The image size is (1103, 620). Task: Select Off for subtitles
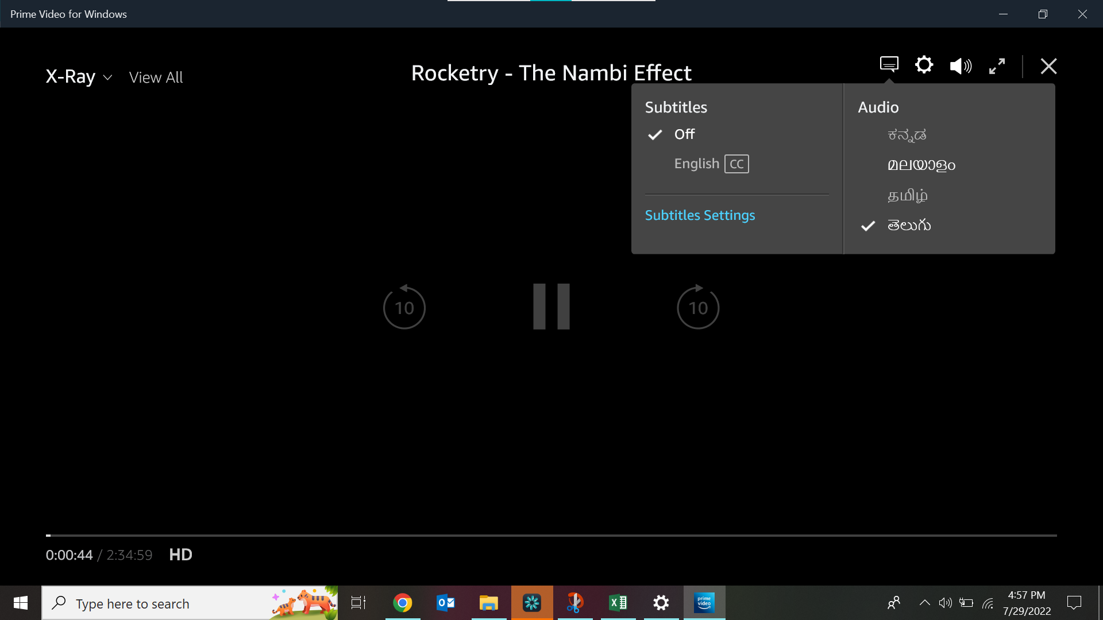(x=684, y=134)
